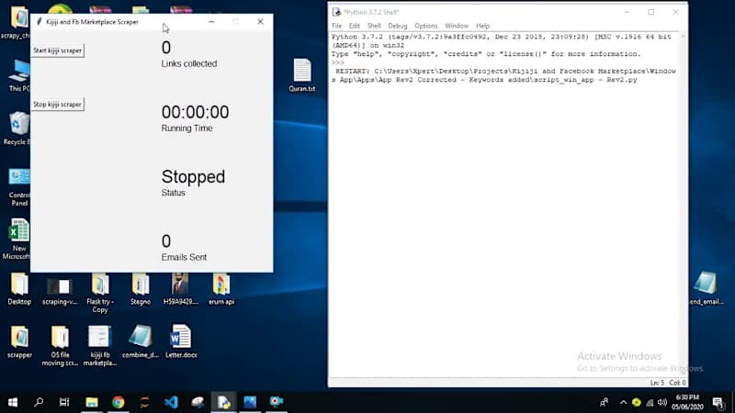
Task: Click the People icon in the tray
Action: pyautogui.click(x=604, y=402)
